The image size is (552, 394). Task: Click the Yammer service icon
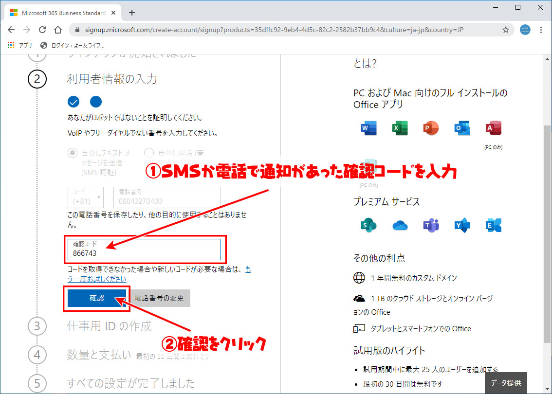point(462,225)
